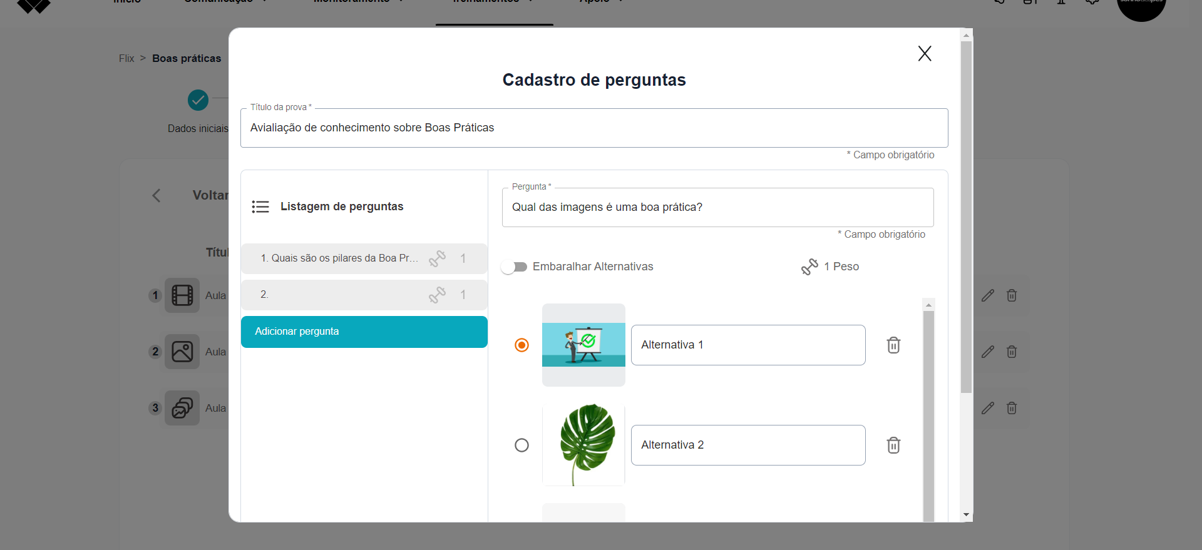Screen dimensions: 1202x550
Task: Select Alternativa 1 radio button
Action: pyautogui.click(x=521, y=345)
